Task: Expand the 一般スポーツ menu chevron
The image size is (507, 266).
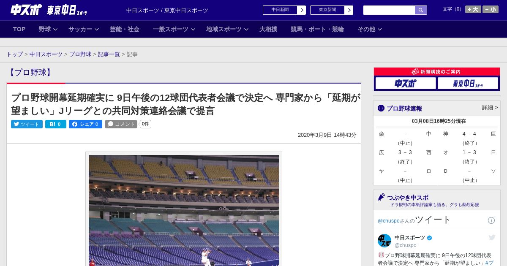Action: pos(193,30)
